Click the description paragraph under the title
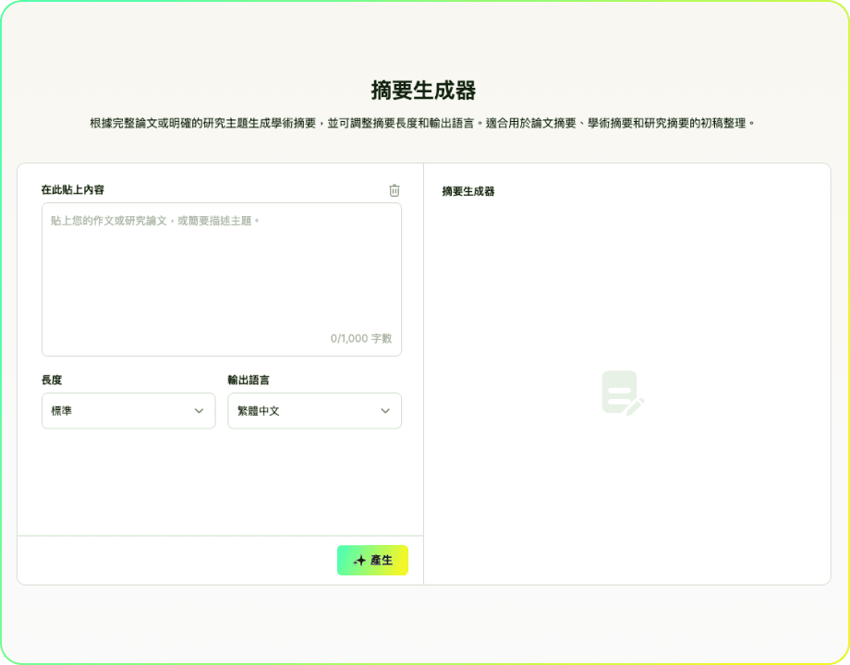Image resolution: width=850 pixels, height=665 pixels. [x=423, y=123]
